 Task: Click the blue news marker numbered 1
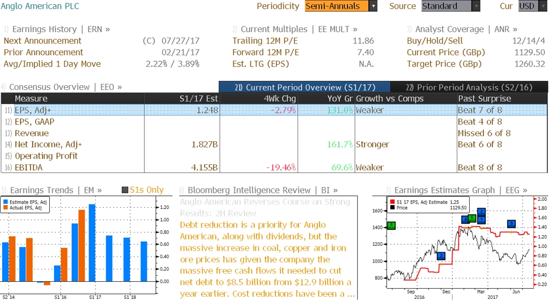coord(481,220)
